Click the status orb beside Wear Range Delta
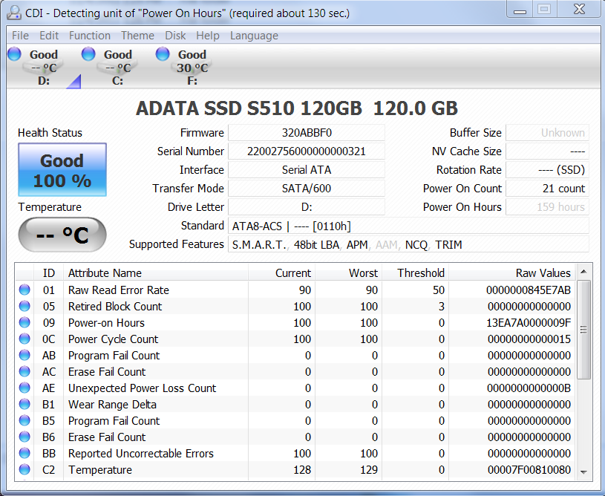 click(x=24, y=405)
